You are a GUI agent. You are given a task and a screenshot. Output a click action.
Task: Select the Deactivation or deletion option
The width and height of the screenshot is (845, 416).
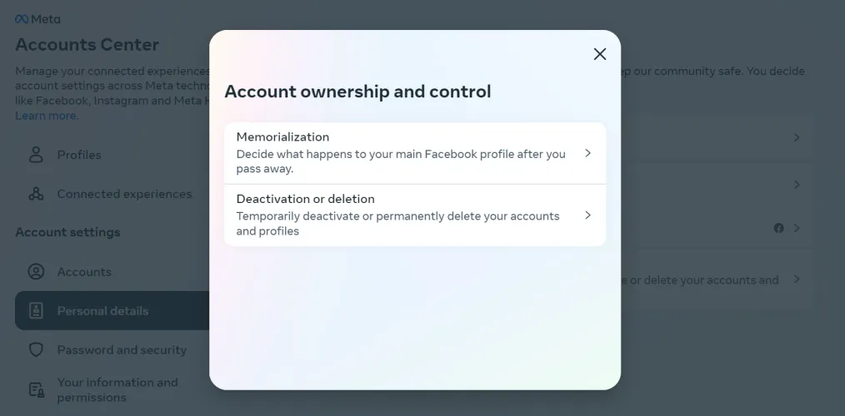(400, 215)
